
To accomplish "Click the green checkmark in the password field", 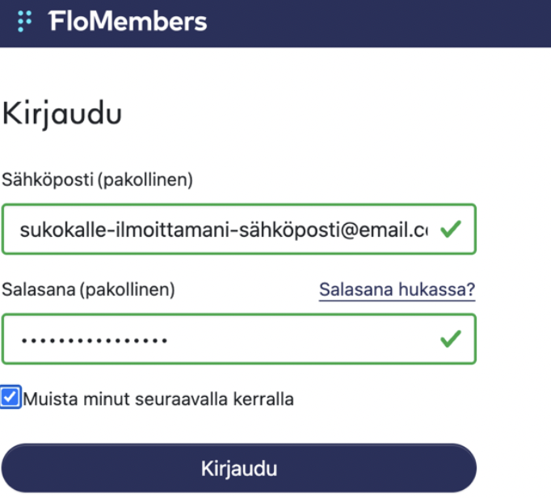I will click(451, 339).
